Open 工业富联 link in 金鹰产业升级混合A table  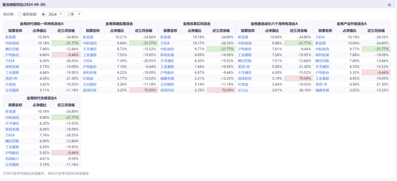(x=322, y=78)
